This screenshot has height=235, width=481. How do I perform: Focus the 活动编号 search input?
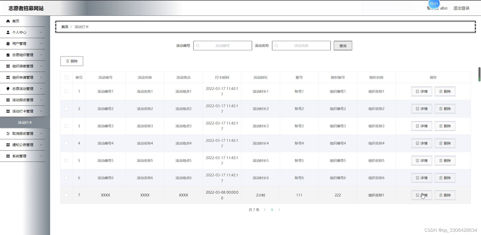coord(223,46)
